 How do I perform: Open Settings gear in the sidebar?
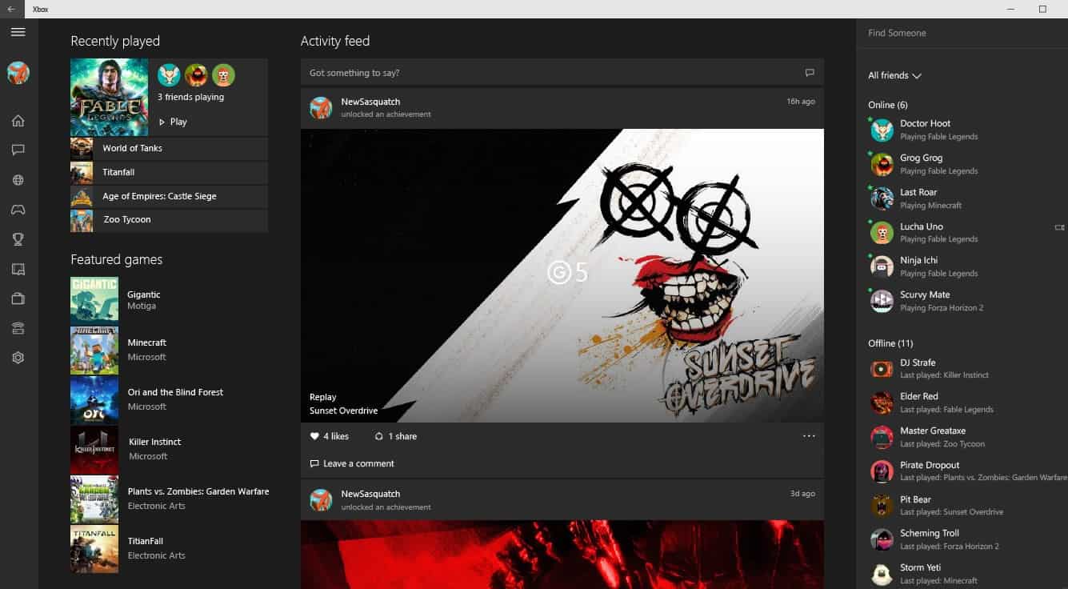coord(18,358)
